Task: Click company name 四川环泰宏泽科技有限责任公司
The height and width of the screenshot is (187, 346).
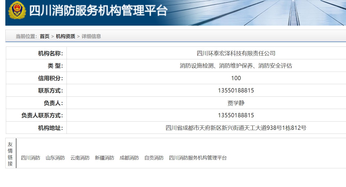Action: (x=236, y=53)
